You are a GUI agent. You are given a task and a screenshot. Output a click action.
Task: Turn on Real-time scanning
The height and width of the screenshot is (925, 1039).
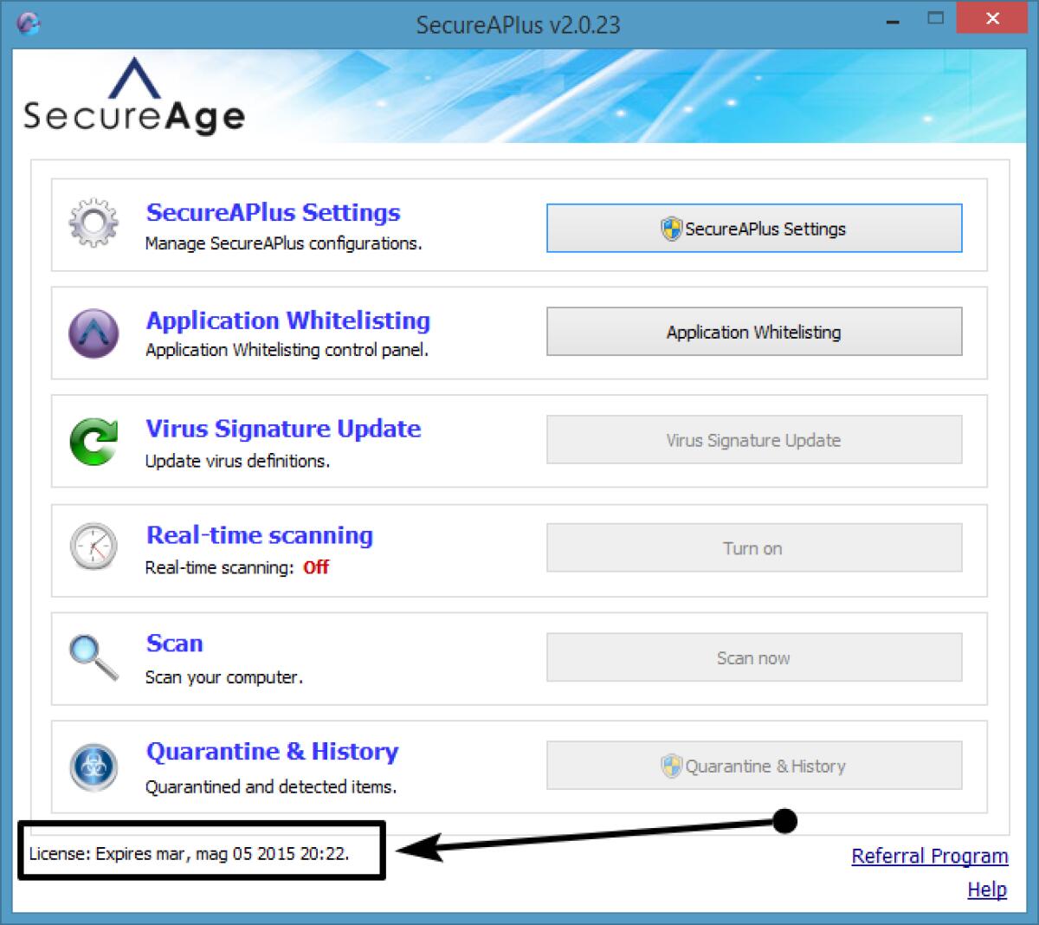[x=752, y=547]
